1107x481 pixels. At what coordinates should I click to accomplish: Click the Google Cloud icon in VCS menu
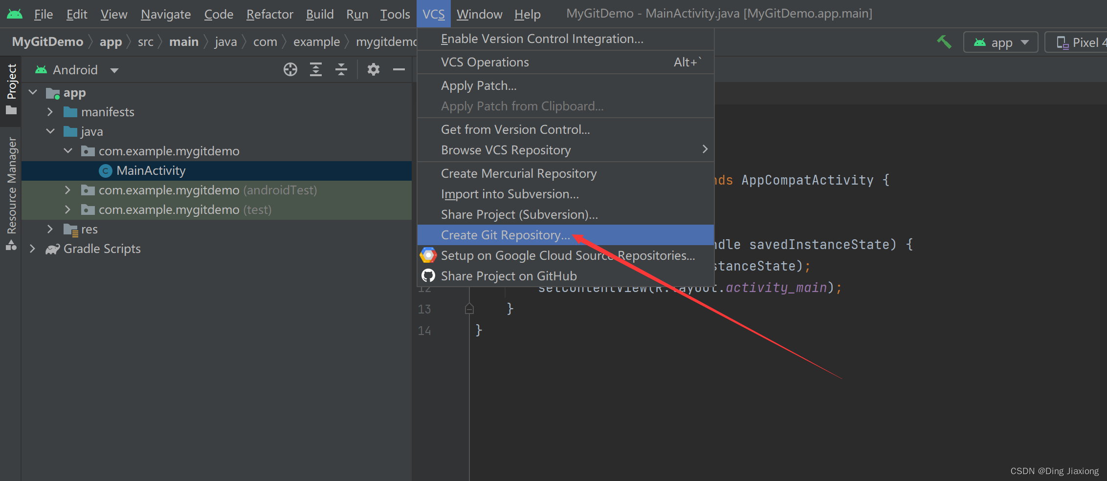tap(428, 255)
